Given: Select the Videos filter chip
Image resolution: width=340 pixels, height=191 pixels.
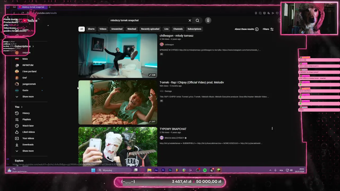Looking at the screenshot, I should coord(103,29).
